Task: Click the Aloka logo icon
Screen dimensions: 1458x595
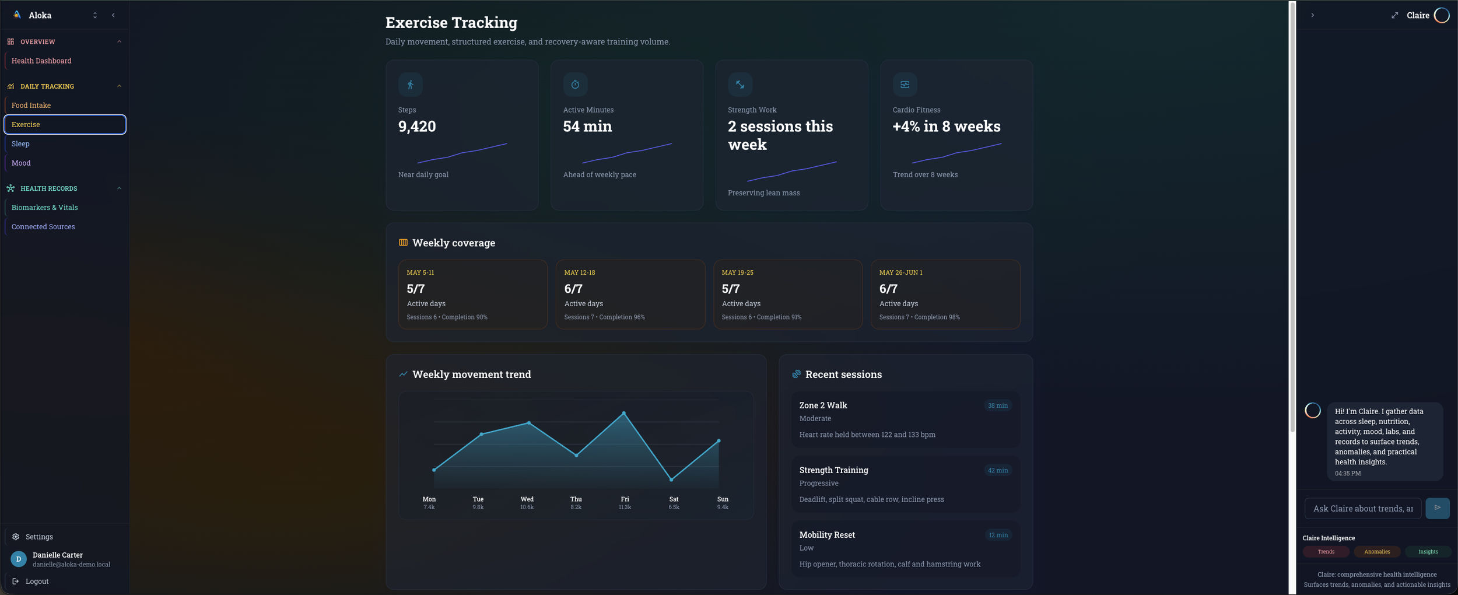Action: (x=17, y=15)
